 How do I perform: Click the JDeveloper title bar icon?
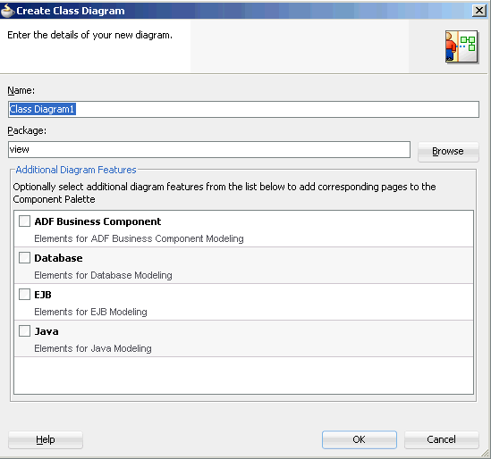pyautogui.click(x=7, y=11)
